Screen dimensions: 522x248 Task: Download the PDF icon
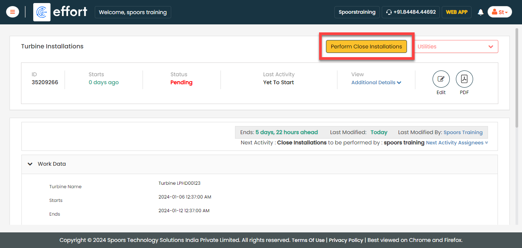pyautogui.click(x=464, y=79)
